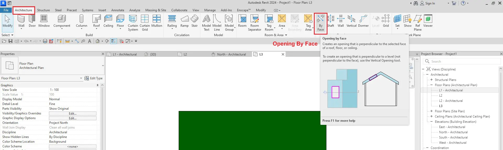503x150 pixels.
Task: Select the Model Line tool
Action: [x=217, y=23]
